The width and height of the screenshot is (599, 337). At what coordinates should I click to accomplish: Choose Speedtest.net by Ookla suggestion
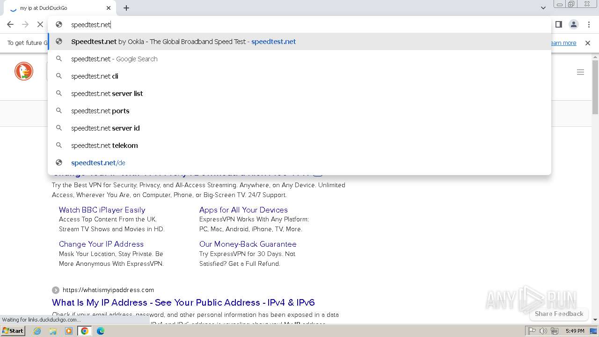(x=299, y=42)
